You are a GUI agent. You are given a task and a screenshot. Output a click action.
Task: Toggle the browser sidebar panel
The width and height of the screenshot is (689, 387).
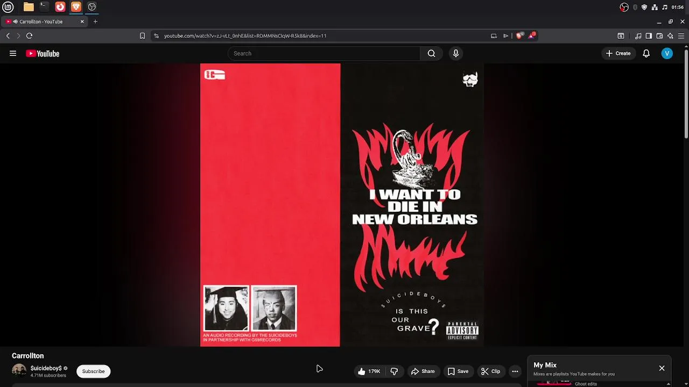click(x=649, y=36)
